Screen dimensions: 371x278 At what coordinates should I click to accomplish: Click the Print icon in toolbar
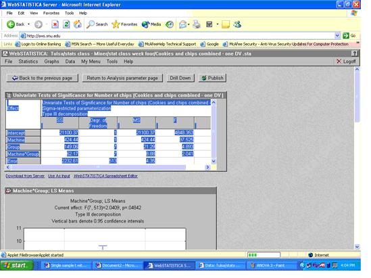coord(197,24)
